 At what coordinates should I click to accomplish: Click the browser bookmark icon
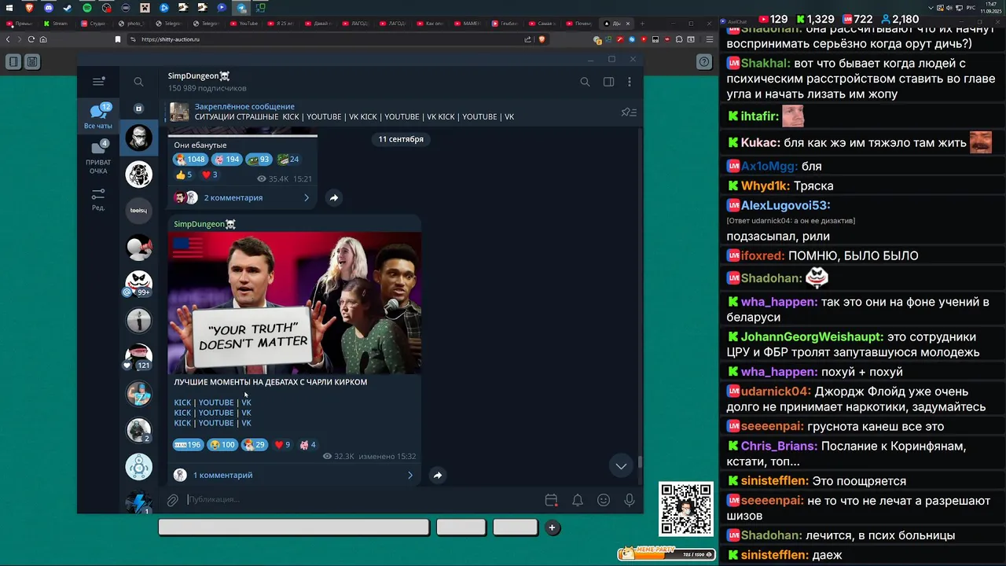[118, 39]
